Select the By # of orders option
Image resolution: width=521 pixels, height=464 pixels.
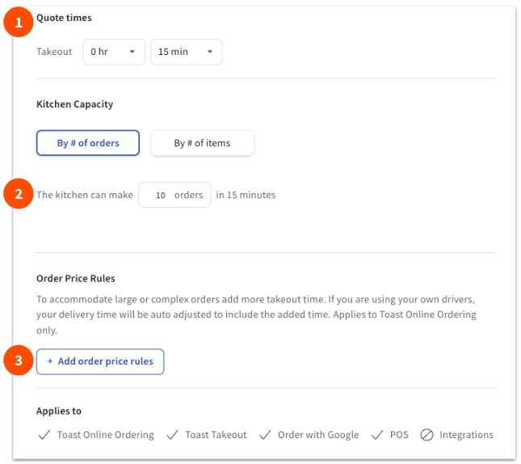point(88,143)
